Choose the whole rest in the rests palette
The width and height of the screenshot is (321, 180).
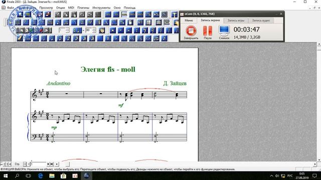[121, 30]
